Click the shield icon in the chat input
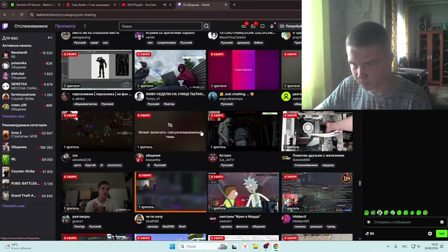The height and width of the screenshot is (252, 448). tap(369, 222)
